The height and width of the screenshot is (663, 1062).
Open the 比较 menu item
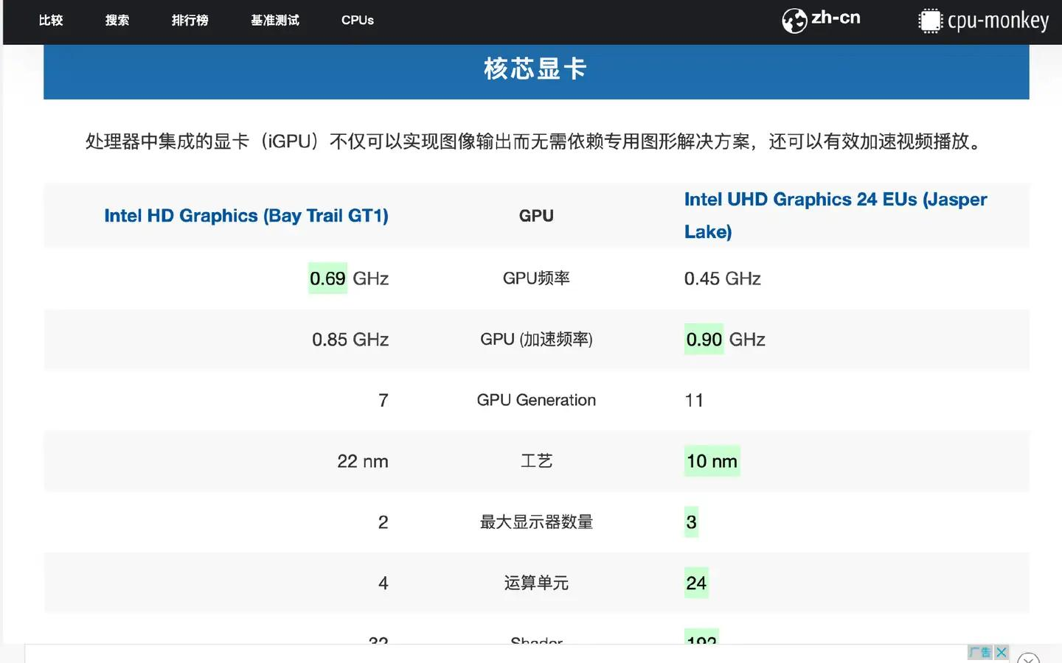point(51,21)
